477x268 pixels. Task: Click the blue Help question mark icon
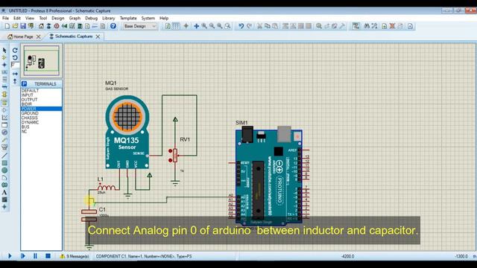(113, 26)
